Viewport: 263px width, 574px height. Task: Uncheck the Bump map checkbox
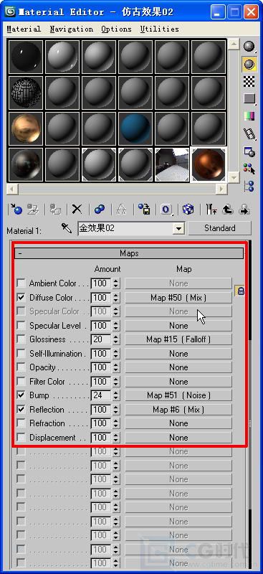coord(21,395)
